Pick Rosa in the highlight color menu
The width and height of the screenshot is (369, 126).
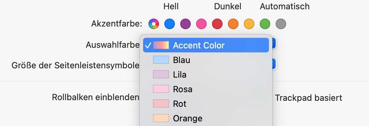coord(206,89)
